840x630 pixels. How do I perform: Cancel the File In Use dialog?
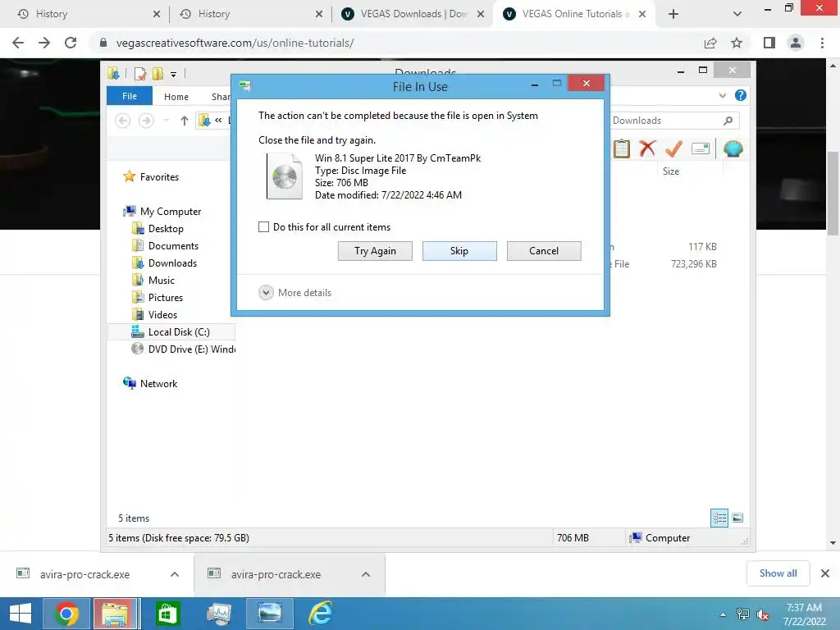(x=544, y=251)
